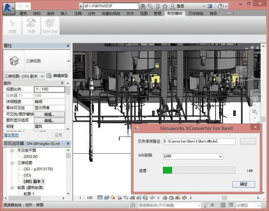This screenshot has width=269, height=211.
Task: Click the Favorites star icon
Action: coord(165,6)
